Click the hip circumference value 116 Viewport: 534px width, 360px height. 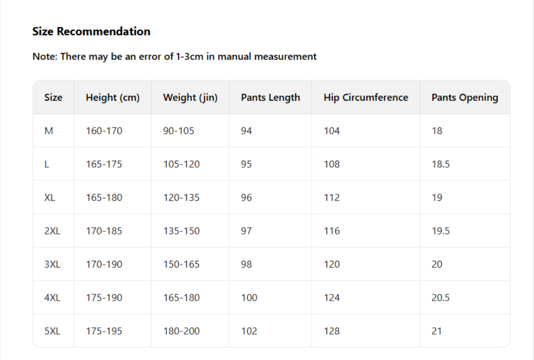(332, 231)
